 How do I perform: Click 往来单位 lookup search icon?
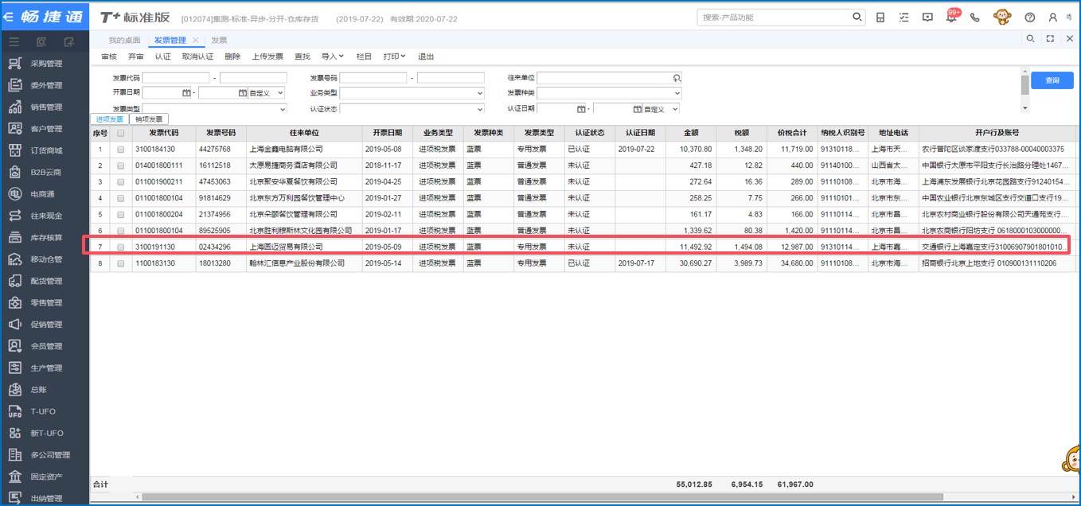(677, 78)
